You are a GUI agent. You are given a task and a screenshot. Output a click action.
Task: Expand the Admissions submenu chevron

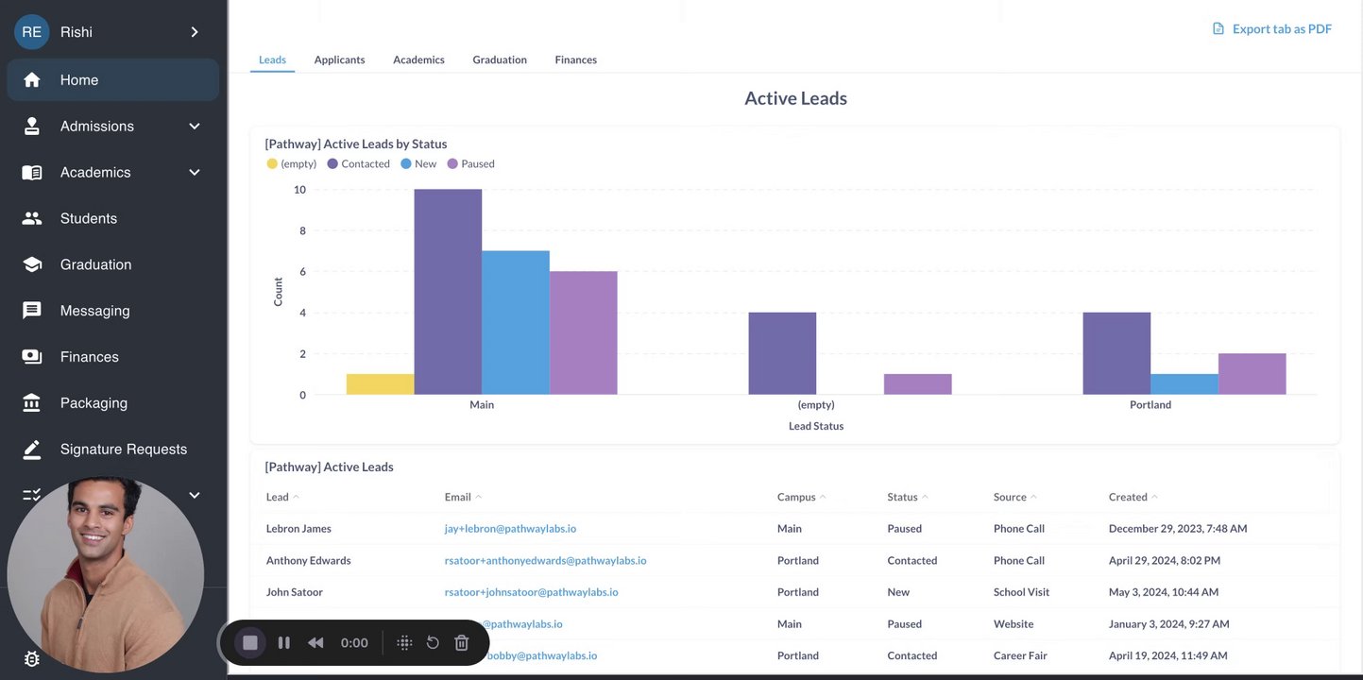click(195, 127)
